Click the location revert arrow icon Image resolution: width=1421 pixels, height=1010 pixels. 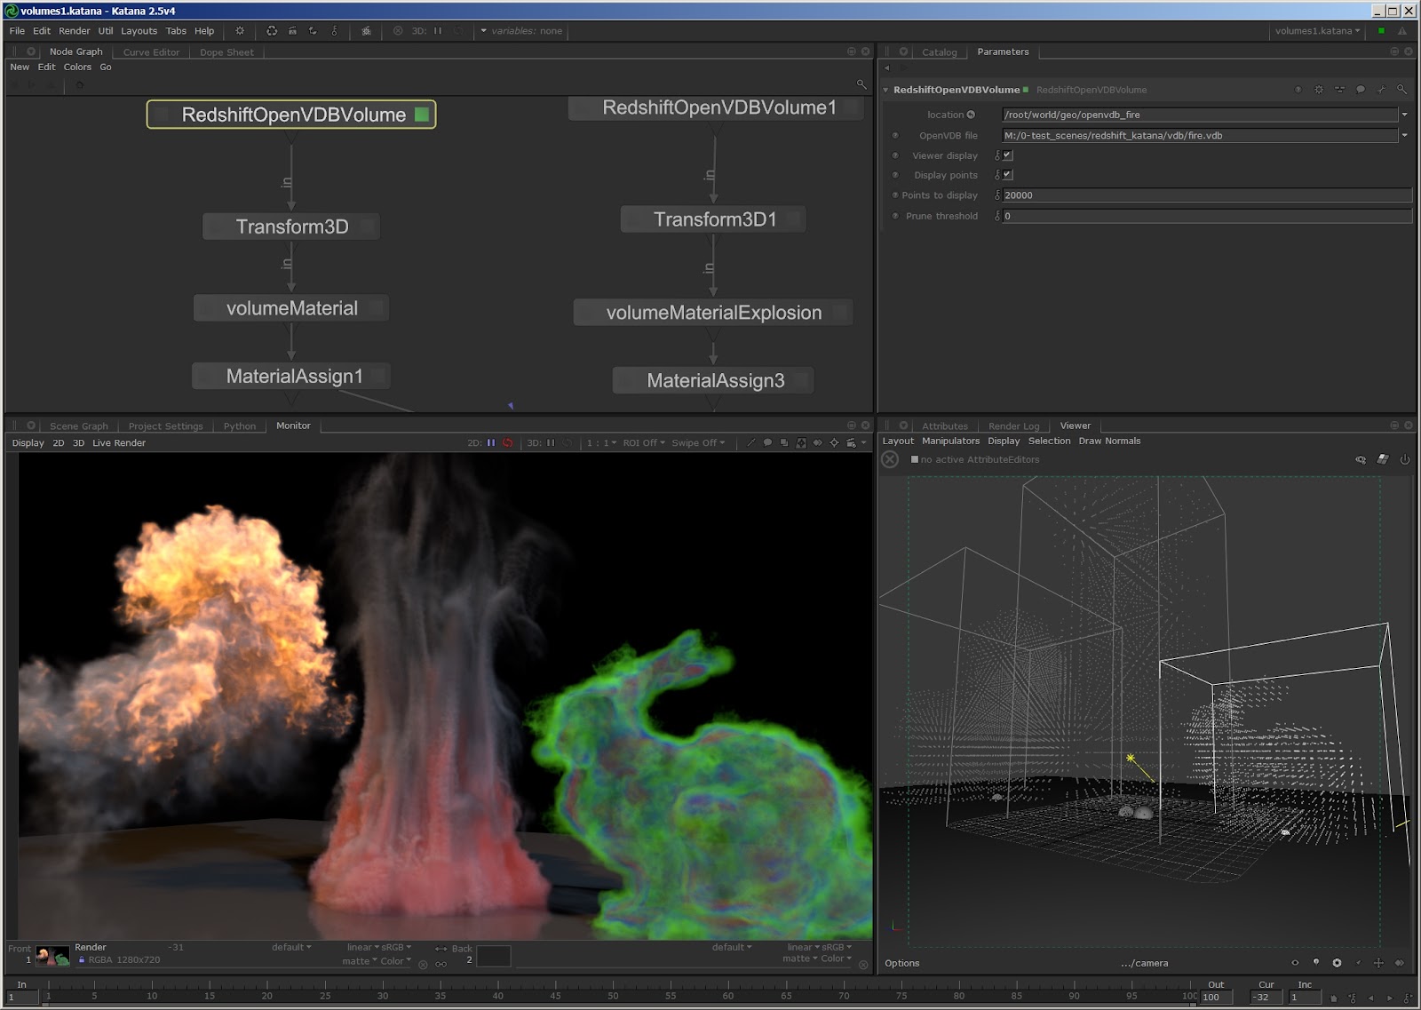point(971,115)
